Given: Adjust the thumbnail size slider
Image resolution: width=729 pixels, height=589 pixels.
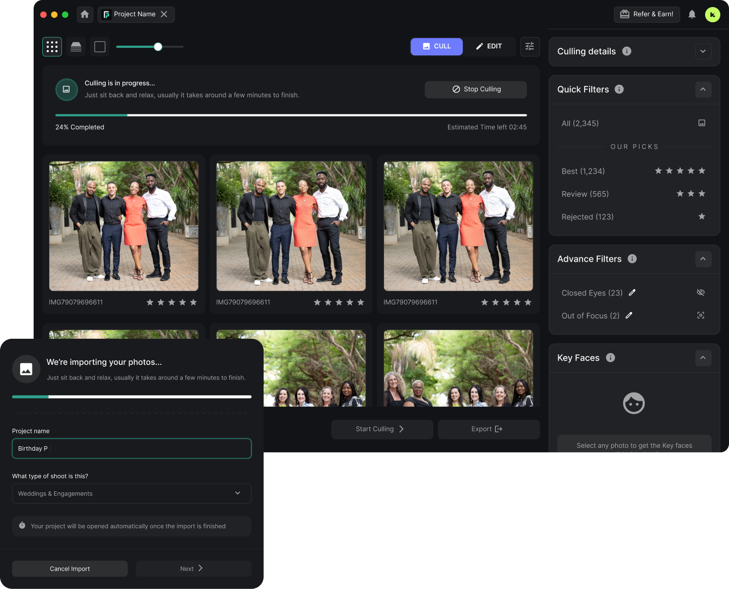Looking at the screenshot, I should click(x=158, y=47).
